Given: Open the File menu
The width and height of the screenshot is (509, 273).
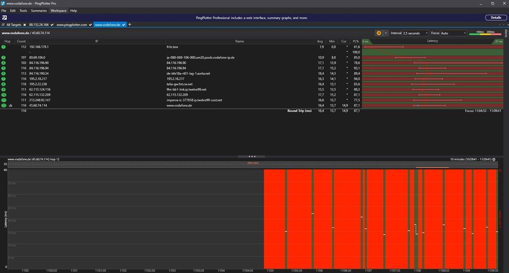Looking at the screenshot, I should click(x=4, y=11).
